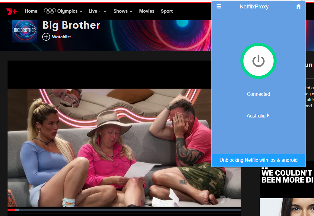Seek in the video progress bar
Viewport: 314px width, 216px height.
click(x=124, y=210)
